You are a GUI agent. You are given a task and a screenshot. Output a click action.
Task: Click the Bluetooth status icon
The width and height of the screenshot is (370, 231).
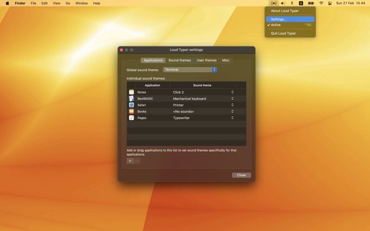pos(292,3)
